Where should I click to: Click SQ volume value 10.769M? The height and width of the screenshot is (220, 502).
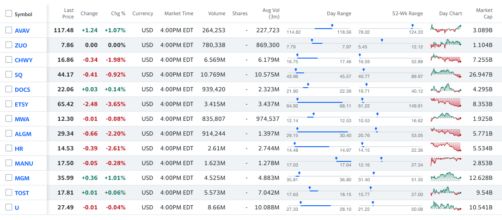pos(213,75)
